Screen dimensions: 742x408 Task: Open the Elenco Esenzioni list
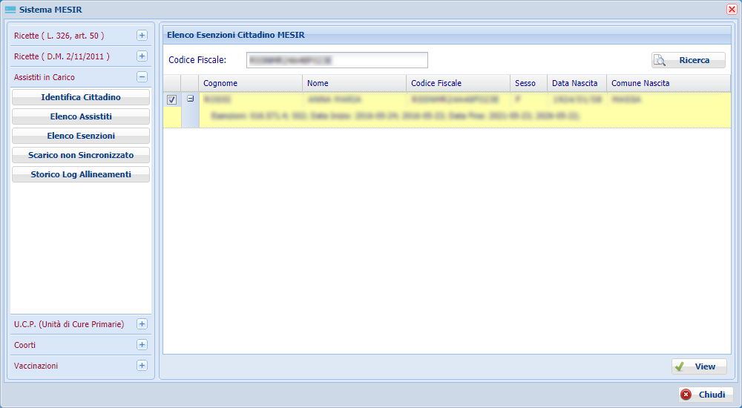click(81, 136)
